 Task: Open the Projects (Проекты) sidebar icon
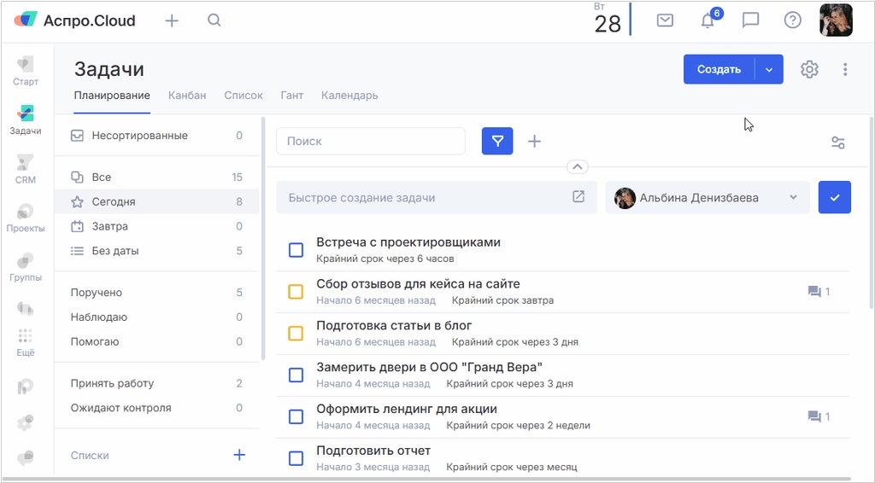pos(26,217)
